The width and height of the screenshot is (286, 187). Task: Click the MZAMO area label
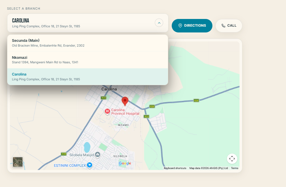tap(123, 125)
